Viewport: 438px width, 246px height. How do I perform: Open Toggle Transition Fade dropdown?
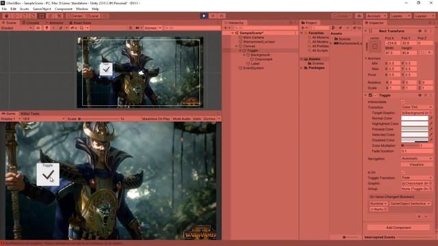[417, 178]
